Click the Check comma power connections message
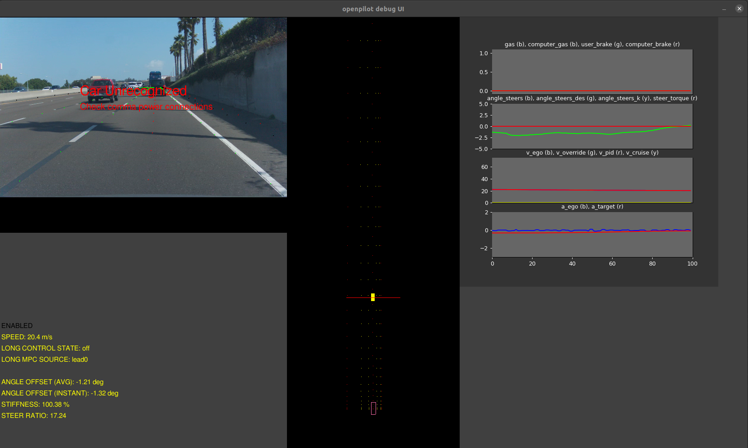748x448 pixels. click(147, 106)
